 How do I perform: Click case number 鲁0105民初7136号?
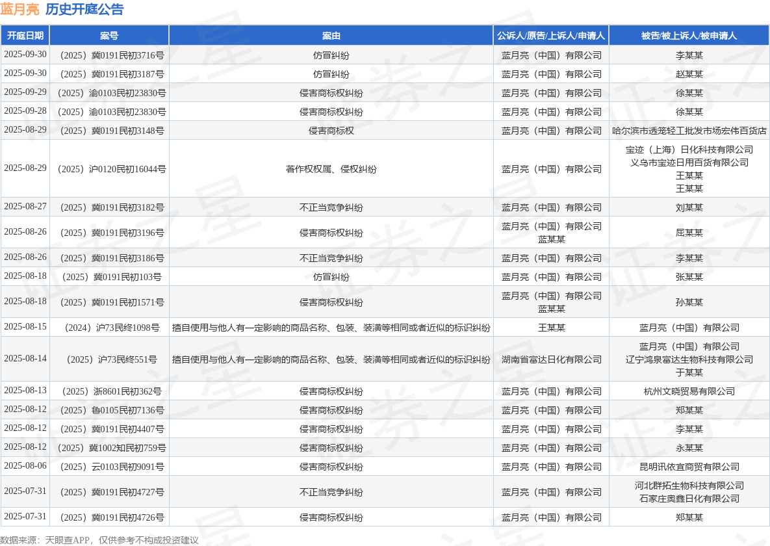click(112, 410)
